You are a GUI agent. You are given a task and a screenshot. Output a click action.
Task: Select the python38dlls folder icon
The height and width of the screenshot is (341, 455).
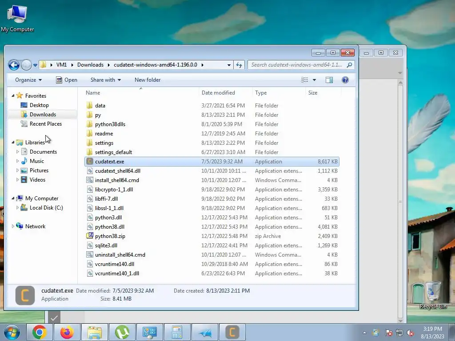click(x=90, y=124)
